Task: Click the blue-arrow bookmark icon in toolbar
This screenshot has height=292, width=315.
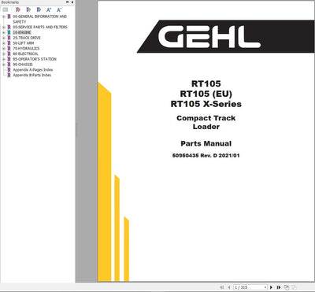Action: coord(39,9)
